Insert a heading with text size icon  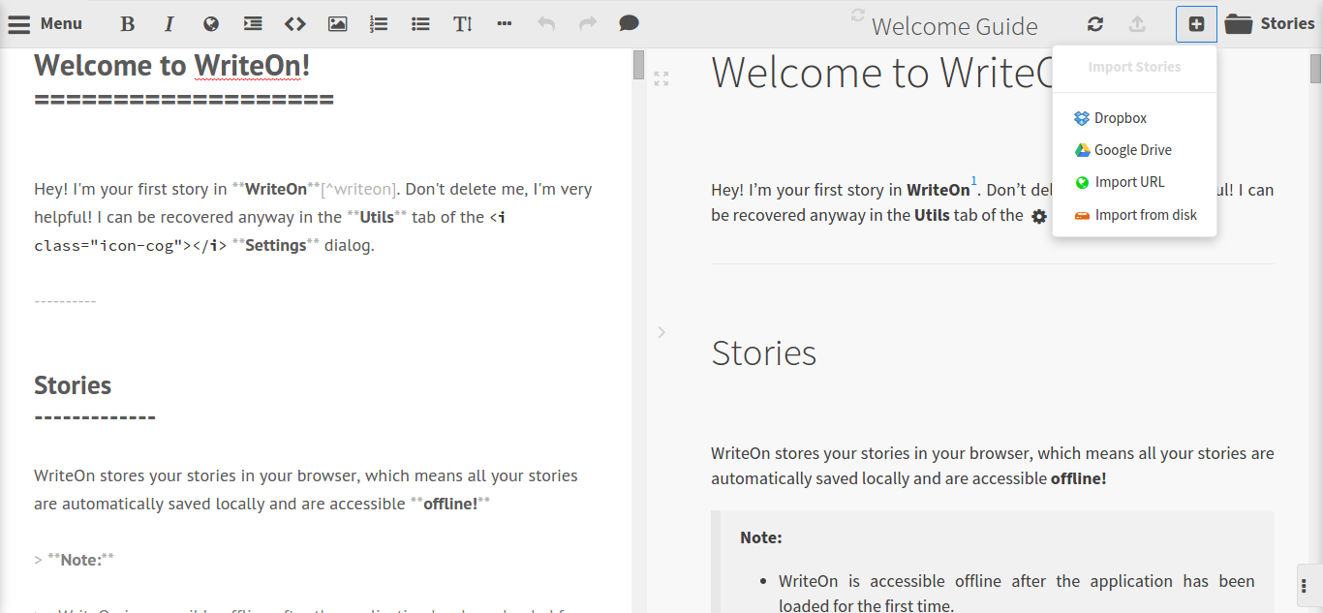[463, 24]
